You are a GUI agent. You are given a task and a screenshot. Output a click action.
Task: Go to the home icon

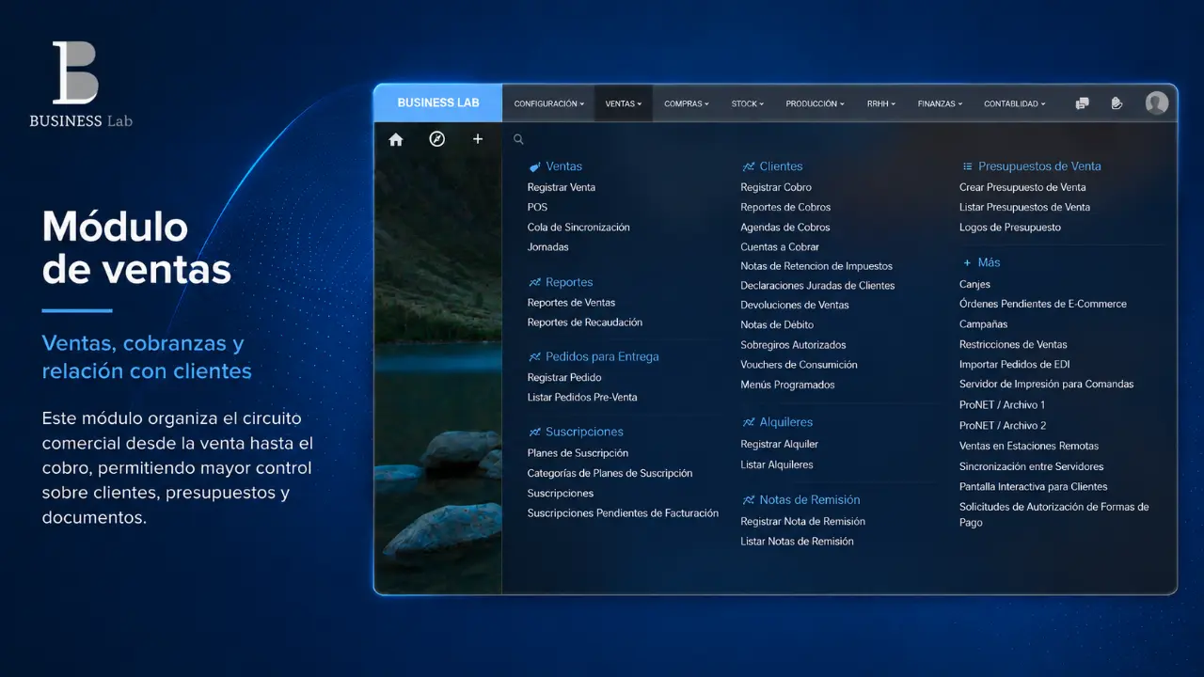point(396,139)
